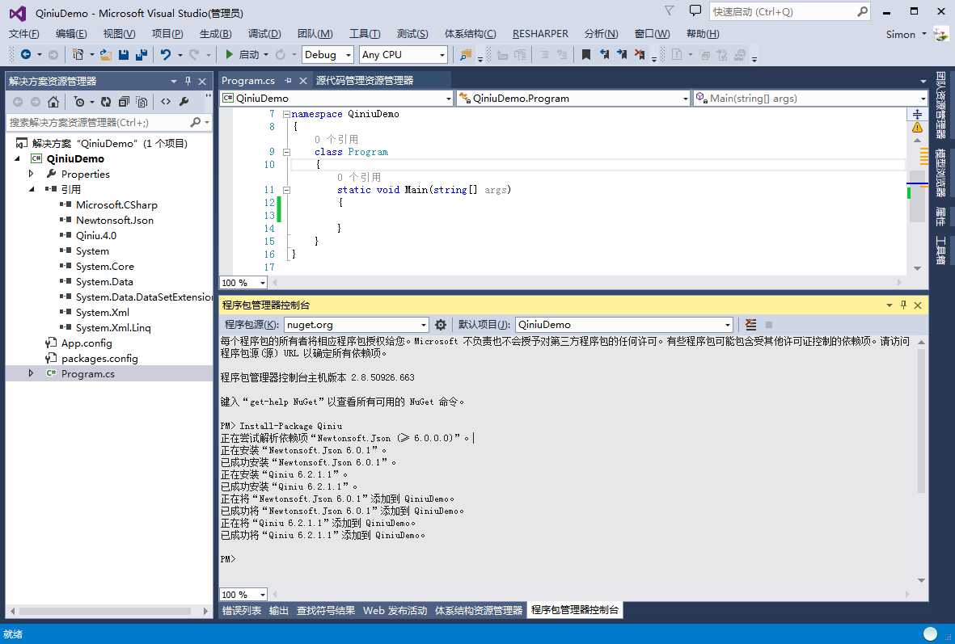This screenshot has width=955, height=644.
Task: Click the Navigate Backward toolbar icon
Action: click(26, 55)
